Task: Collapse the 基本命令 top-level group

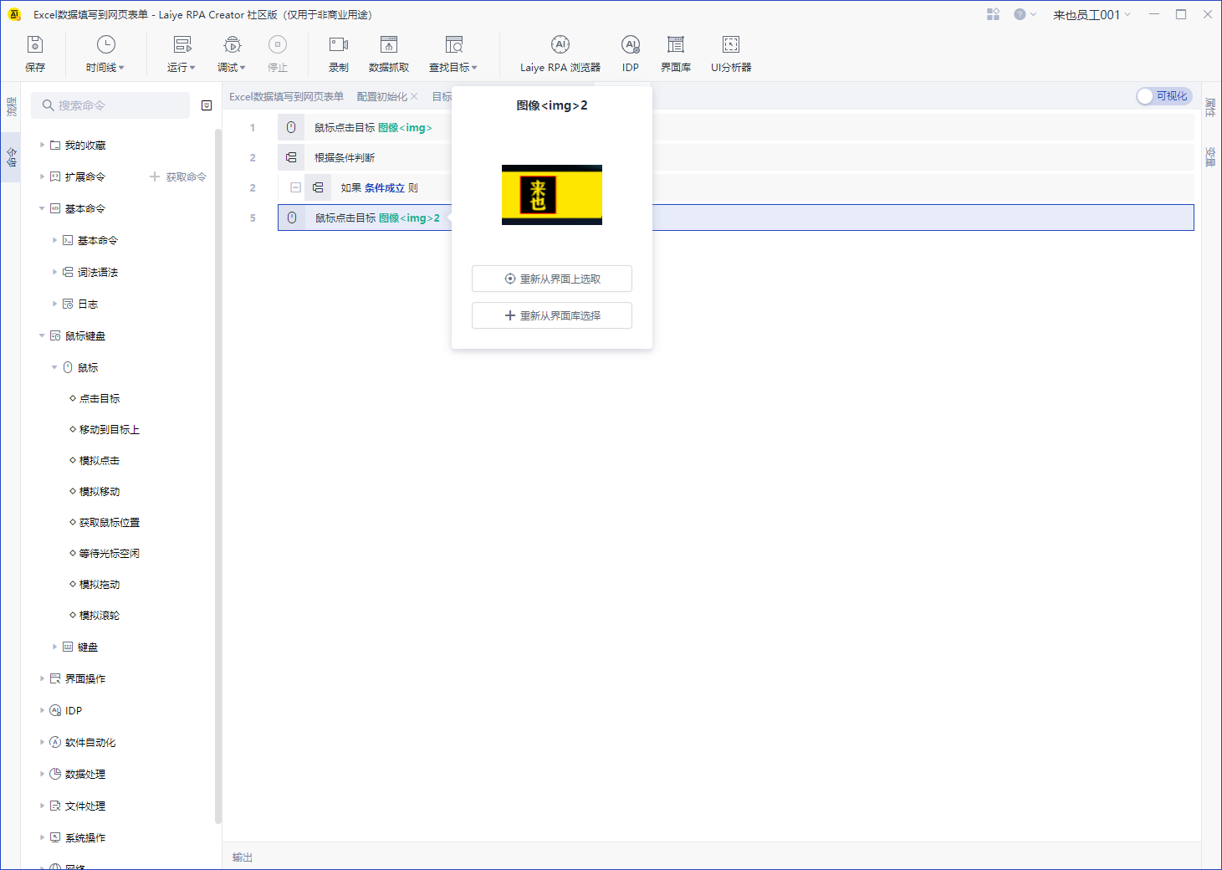Action: tap(42, 208)
